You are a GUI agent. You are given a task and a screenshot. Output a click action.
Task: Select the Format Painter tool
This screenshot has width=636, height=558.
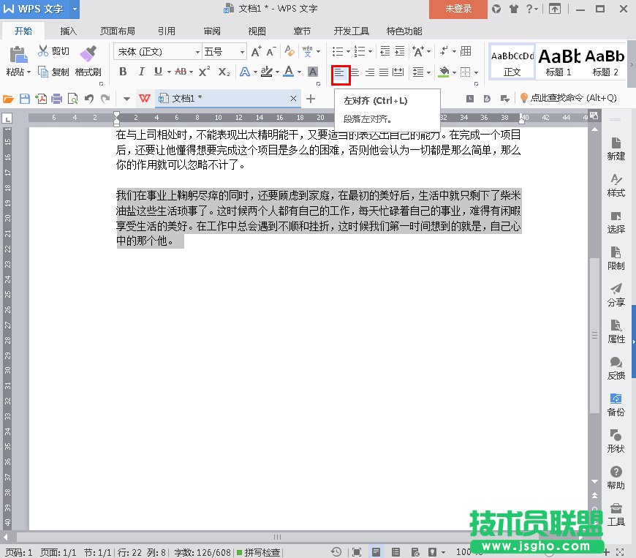tap(88, 62)
